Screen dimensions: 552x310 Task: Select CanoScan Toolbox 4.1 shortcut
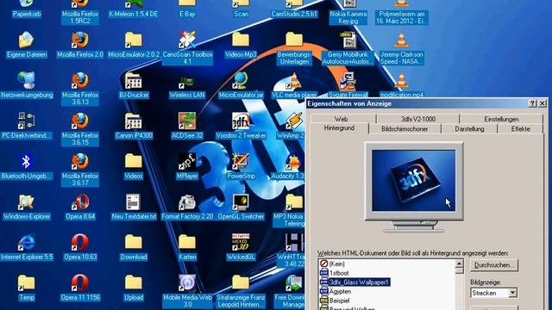[187, 48]
